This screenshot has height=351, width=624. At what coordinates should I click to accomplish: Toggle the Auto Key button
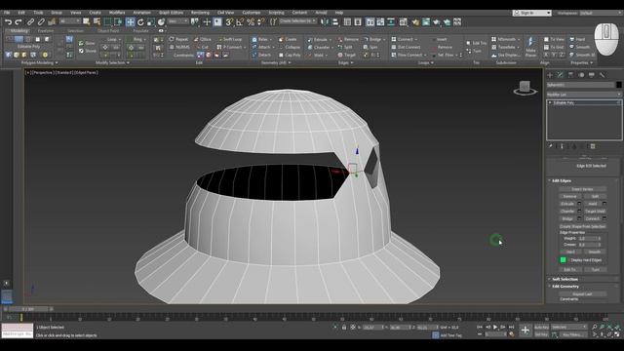pyautogui.click(x=541, y=328)
